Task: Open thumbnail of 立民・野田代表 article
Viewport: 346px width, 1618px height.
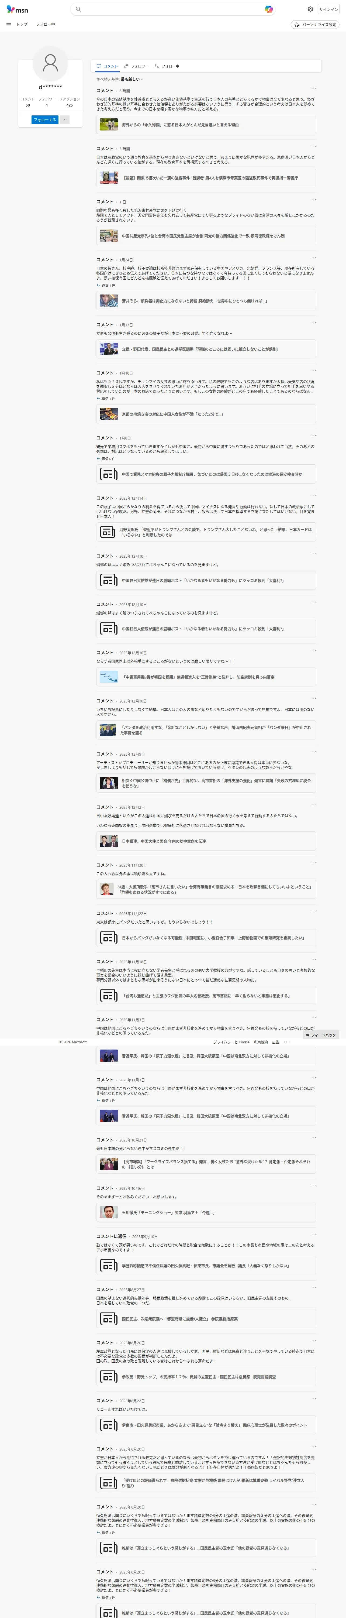Action: (x=109, y=349)
